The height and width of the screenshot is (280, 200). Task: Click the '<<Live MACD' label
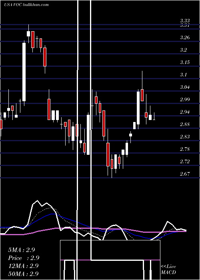click(x=168, y=269)
